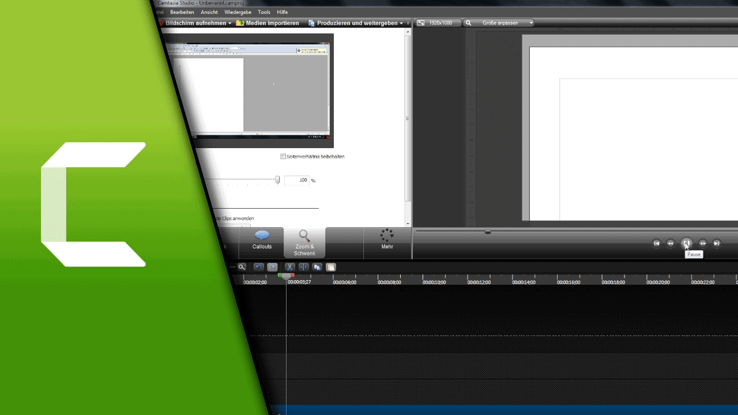
Task: Click the paste icon on the timeline toolbar
Action: [330, 267]
